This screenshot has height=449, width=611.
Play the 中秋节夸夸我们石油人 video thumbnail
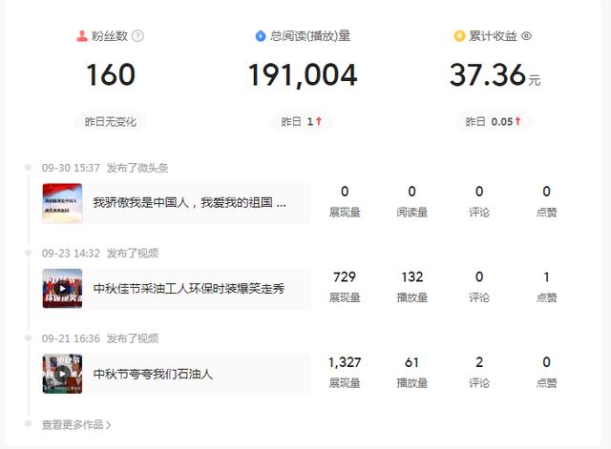coord(62,374)
